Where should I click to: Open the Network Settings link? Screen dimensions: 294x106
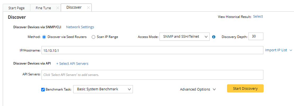tap(80, 27)
